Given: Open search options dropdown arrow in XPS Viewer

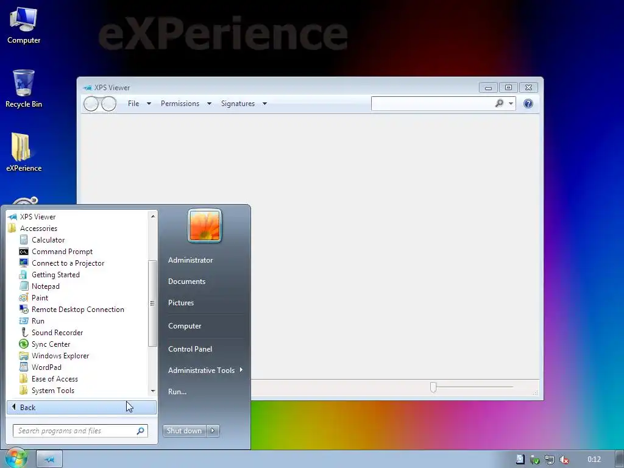Looking at the screenshot, I should (x=511, y=104).
